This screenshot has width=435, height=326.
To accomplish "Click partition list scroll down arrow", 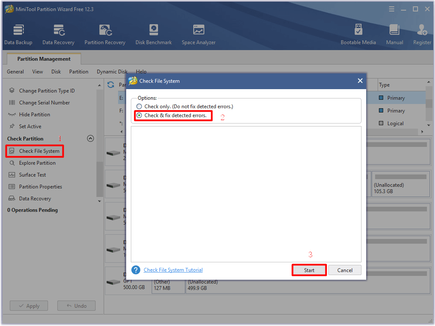I will tap(429, 125).
